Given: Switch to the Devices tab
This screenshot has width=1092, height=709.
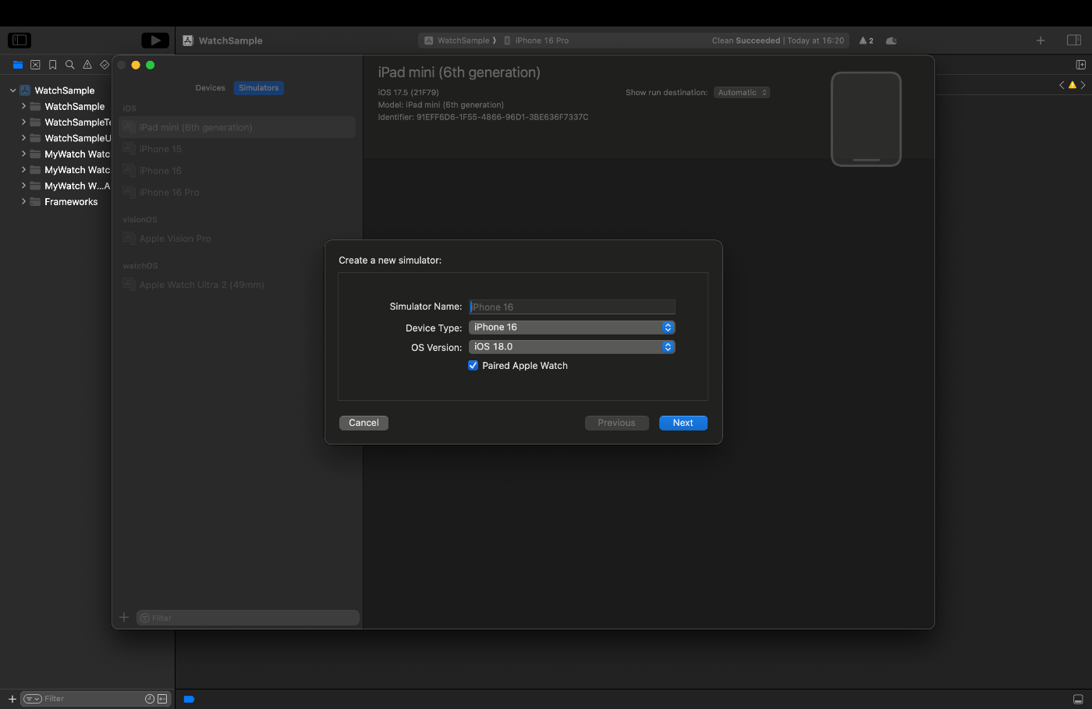Looking at the screenshot, I should (210, 88).
